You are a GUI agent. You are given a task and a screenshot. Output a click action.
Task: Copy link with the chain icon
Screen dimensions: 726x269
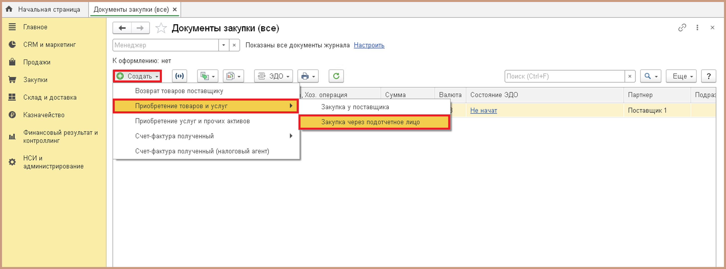tap(682, 28)
